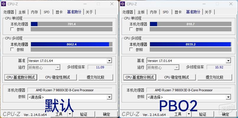Expand 基准 version dropdown in left window

[109, 61]
